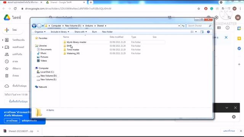Bookmark this page with the star icon
This screenshot has height=137, width=244.
tap(199, 8)
